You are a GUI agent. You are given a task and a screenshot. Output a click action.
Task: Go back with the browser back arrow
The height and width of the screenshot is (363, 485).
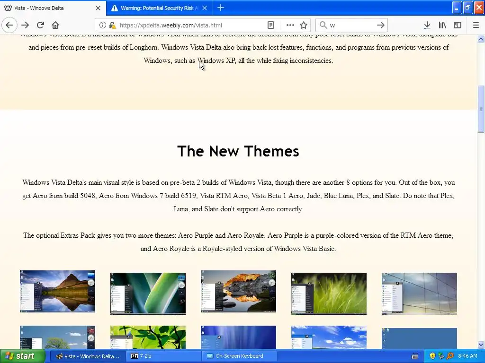tap(9, 25)
